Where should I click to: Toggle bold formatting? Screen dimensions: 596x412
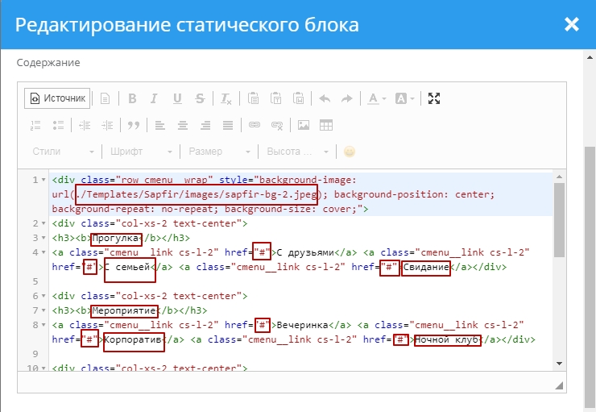[132, 98]
